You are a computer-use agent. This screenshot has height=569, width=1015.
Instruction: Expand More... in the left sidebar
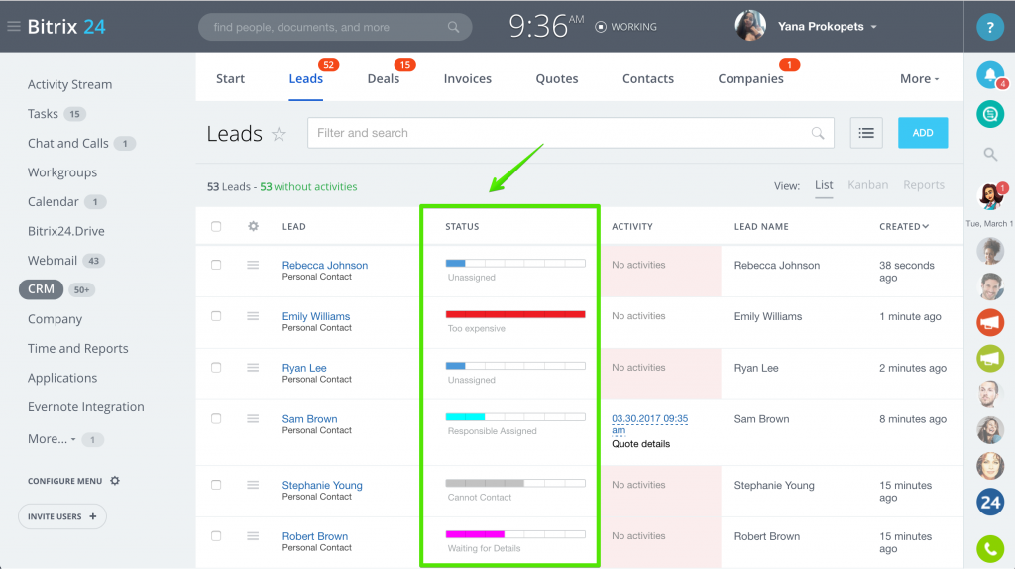click(x=52, y=439)
